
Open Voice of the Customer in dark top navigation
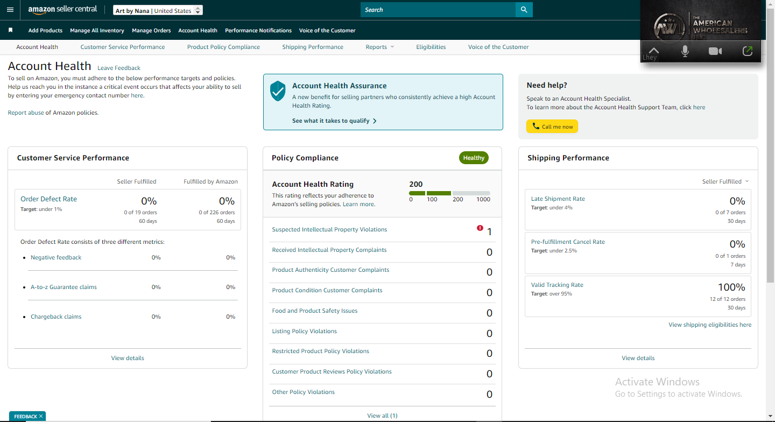coord(327,31)
